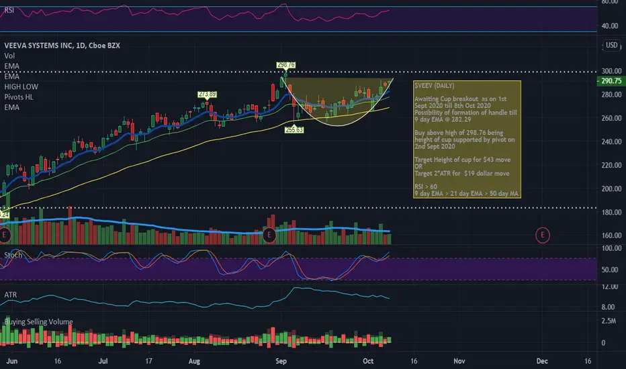Viewport: 626px width, 369px height.
Task: Click the Sep label on time axis
Action: click(x=281, y=361)
